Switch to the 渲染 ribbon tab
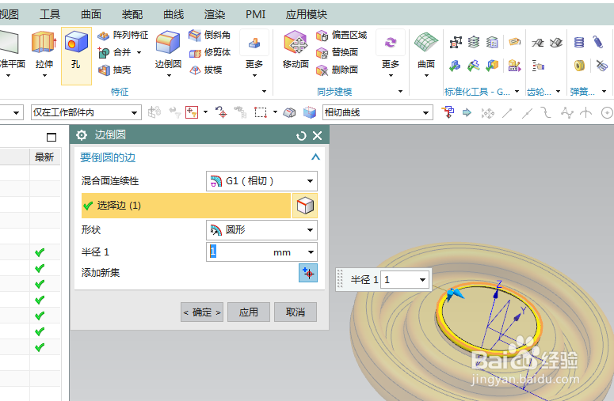 pyautogui.click(x=215, y=14)
